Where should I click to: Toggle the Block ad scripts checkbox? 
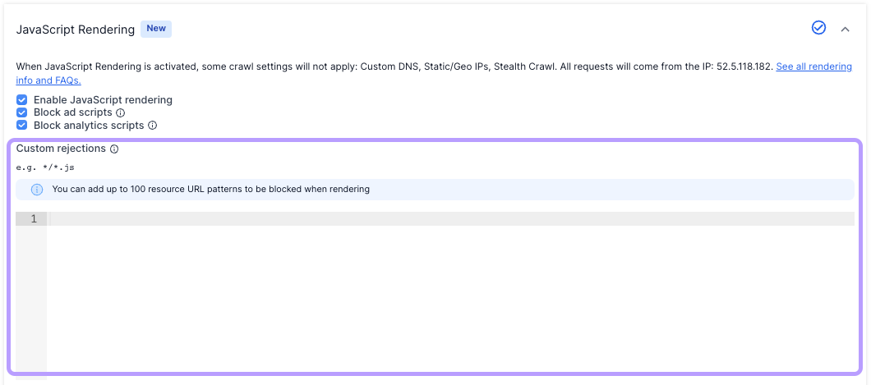22,112
